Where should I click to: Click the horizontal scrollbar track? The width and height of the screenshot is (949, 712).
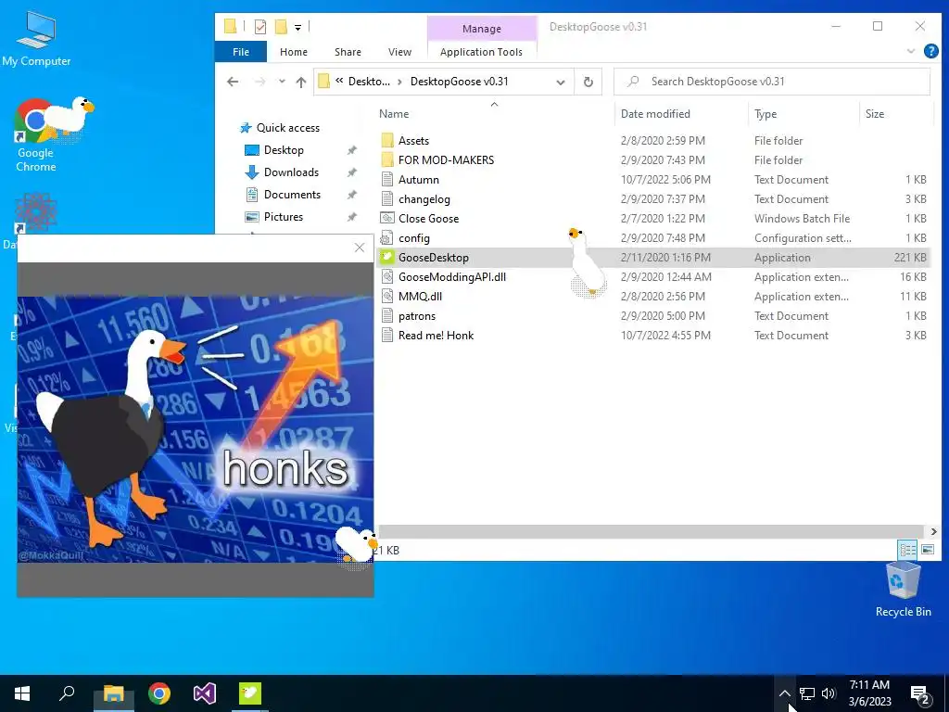[652, 531]
